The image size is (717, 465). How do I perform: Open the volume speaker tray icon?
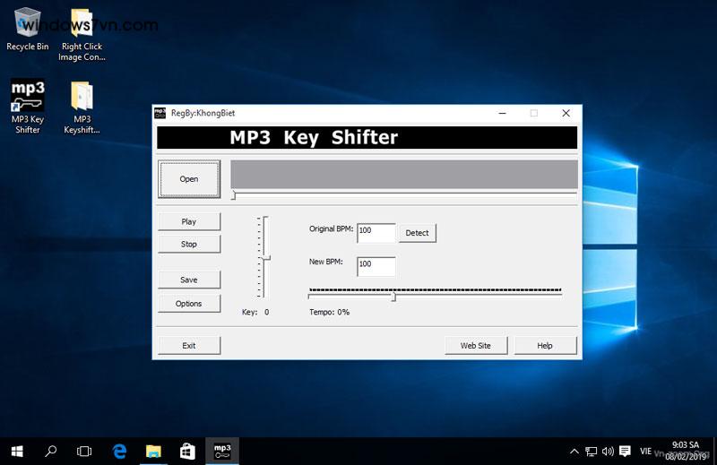click(608, 452)
